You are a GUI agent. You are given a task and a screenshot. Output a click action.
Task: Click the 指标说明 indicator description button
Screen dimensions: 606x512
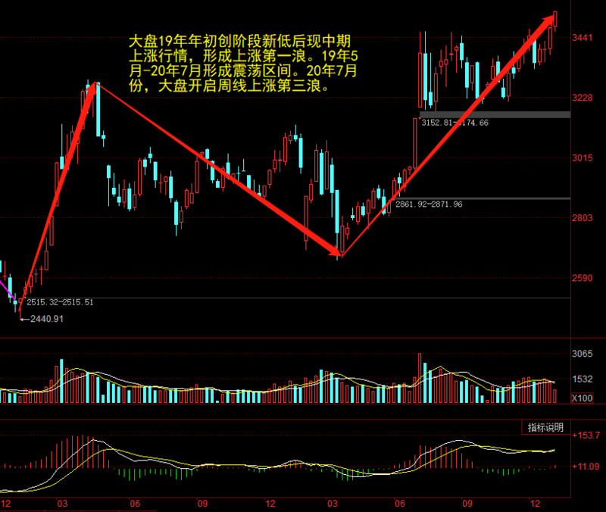pos(546,428)
